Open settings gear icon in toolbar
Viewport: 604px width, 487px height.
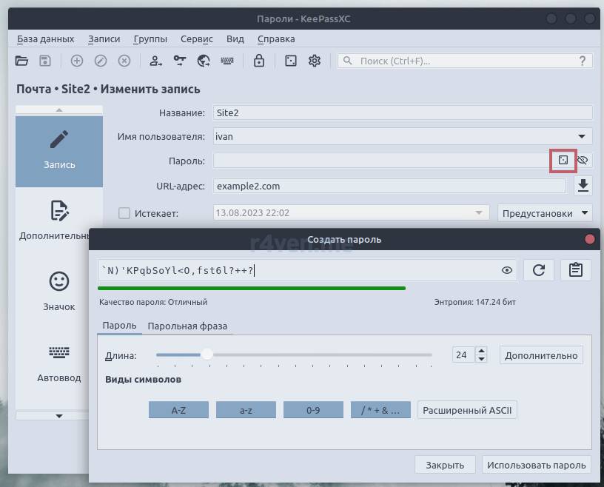(315, 61)
